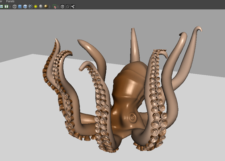This screenshot has width=225, height=161.
Task: Toggle X-ray joints icon
Action: click(73, 7)
